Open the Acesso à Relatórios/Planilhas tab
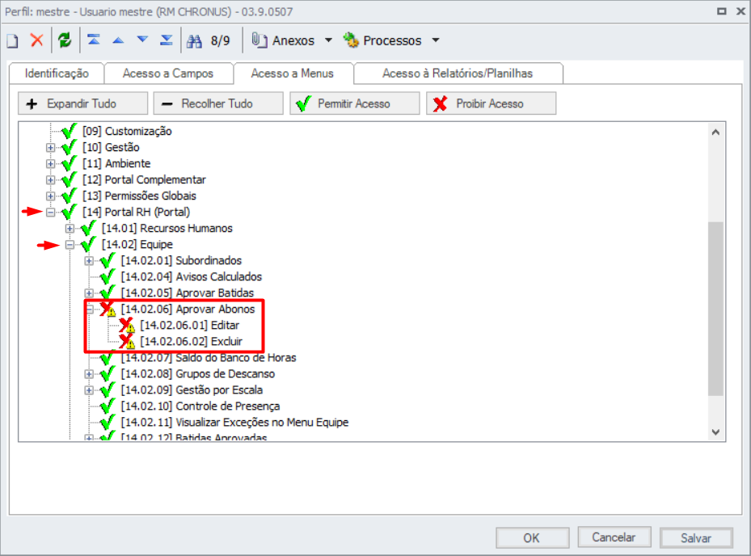Screen dimensions: 751x556 pyautogui.click(x=458, y=74)
